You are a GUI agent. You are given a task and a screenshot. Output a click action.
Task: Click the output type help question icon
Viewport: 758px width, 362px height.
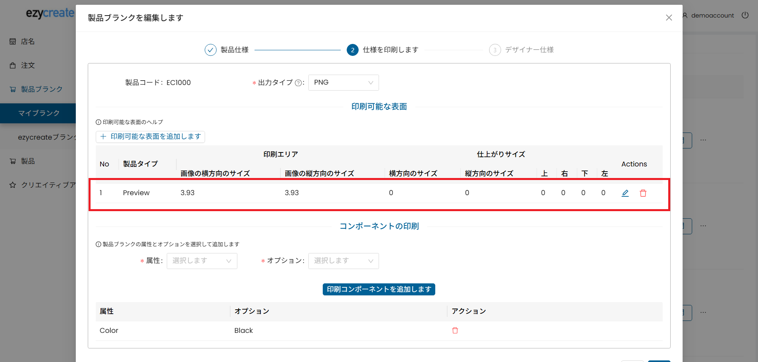(298, 83)
